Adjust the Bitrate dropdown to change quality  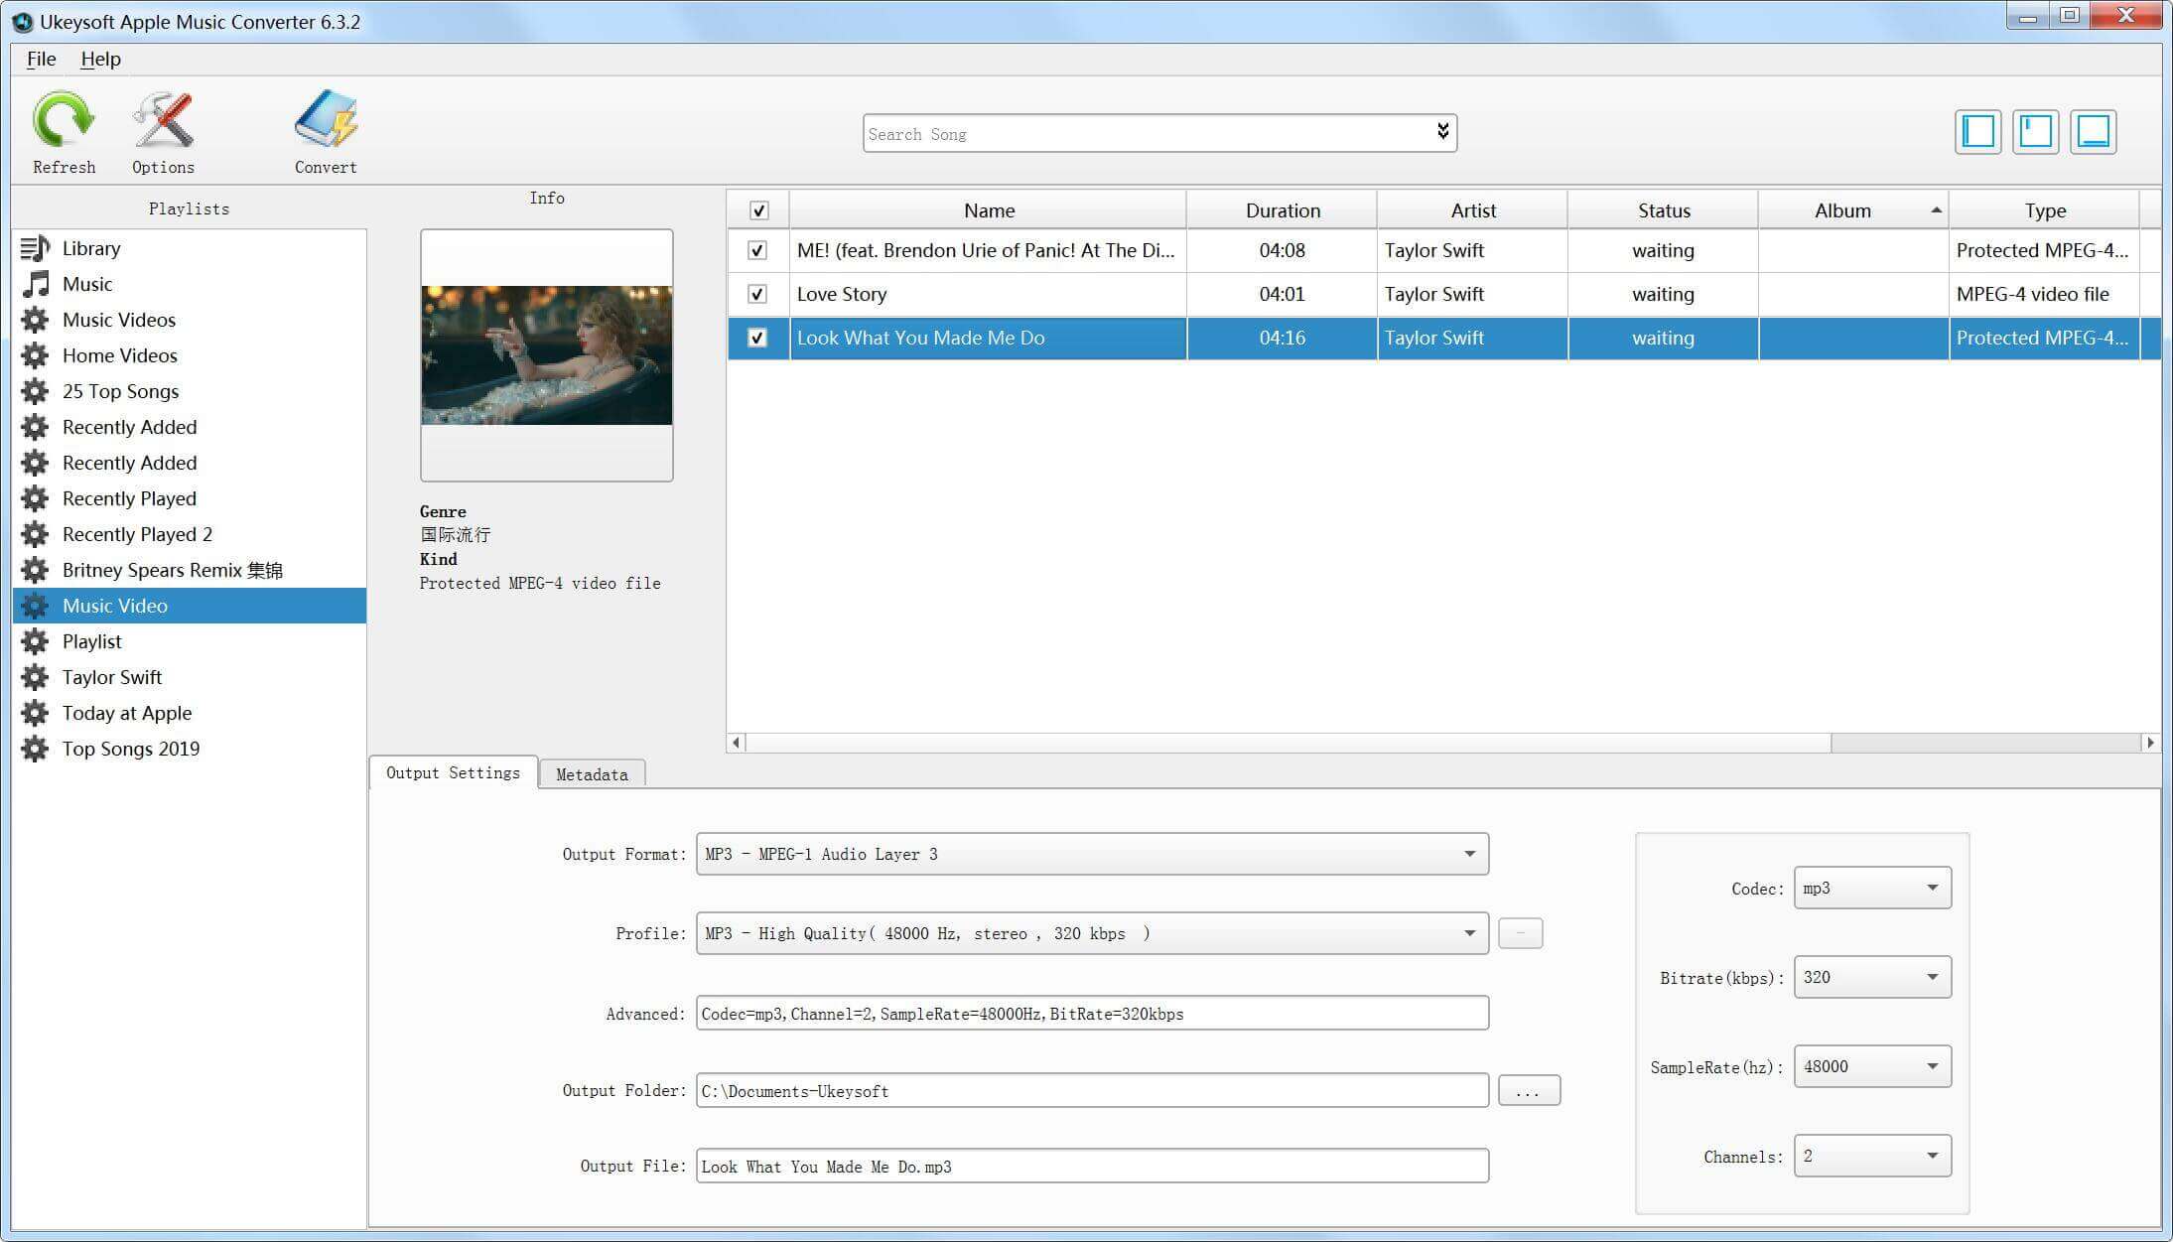point(1870,976)
